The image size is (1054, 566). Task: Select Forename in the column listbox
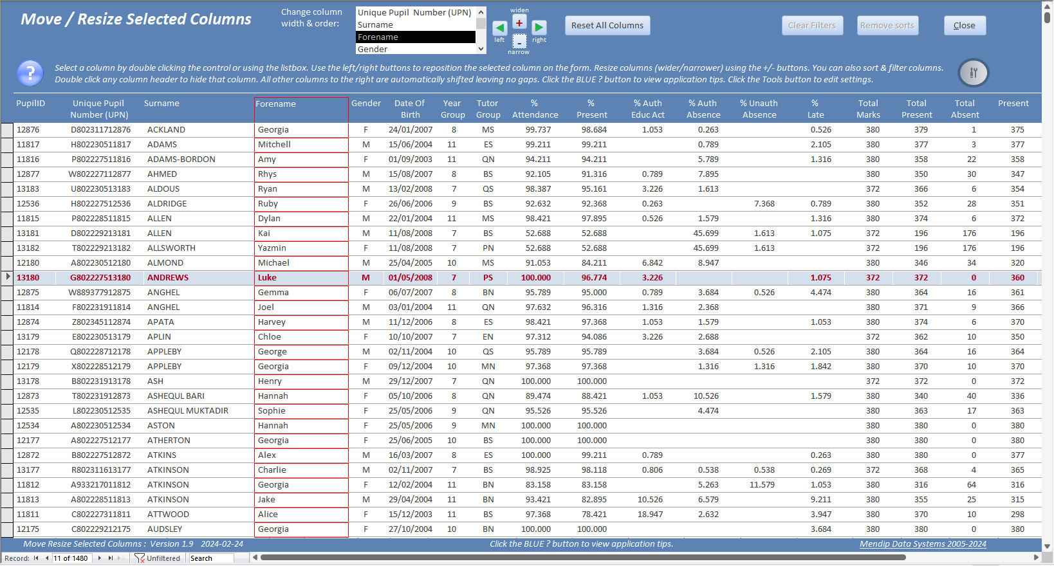pos(416,37)
